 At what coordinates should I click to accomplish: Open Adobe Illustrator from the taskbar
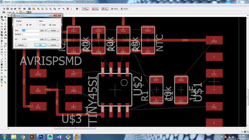point(32,136)
